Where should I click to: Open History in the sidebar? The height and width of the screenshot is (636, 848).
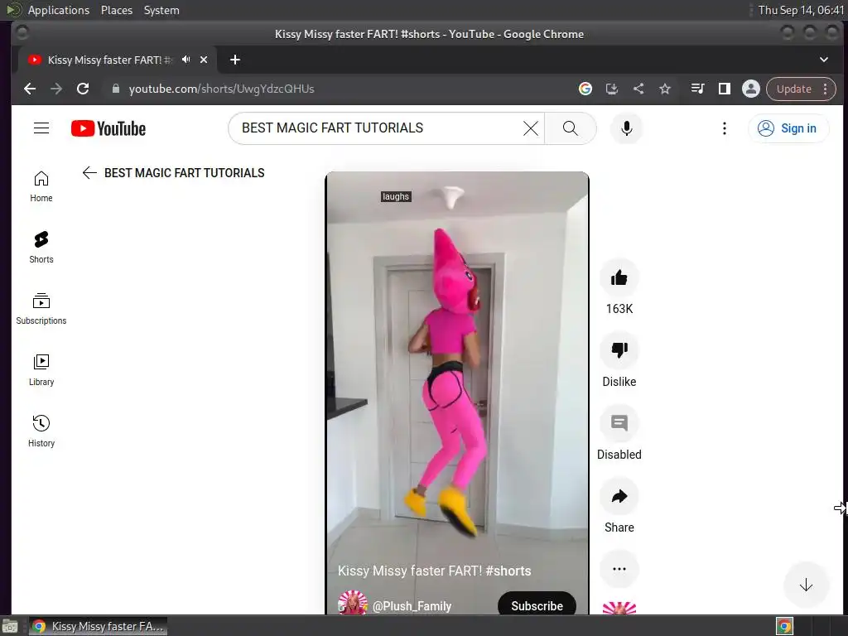41,431
